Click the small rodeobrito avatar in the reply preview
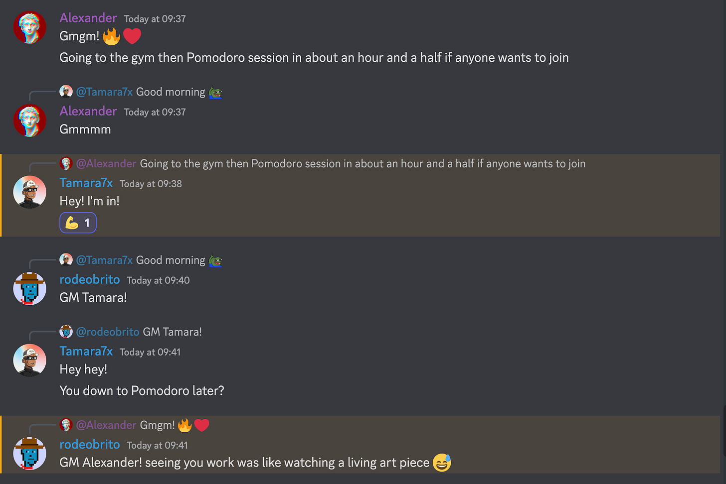This screenshot has height=484, width=726. point(66,332)
